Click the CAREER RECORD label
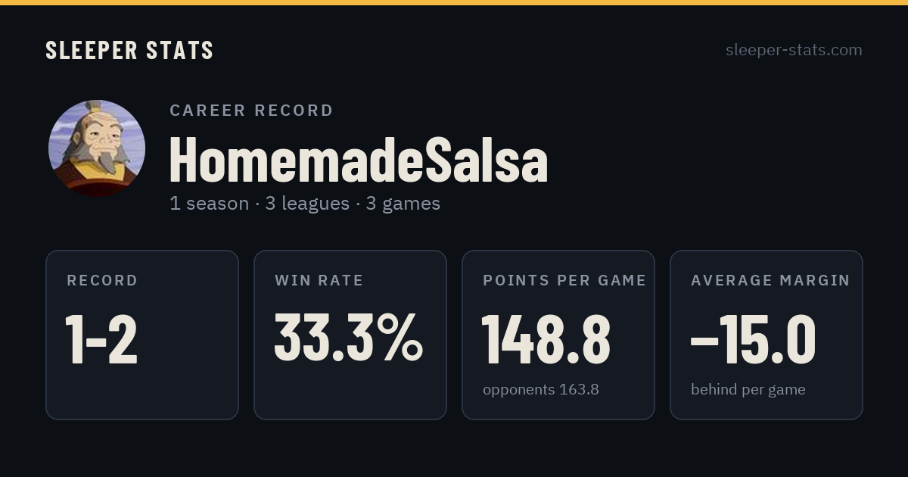The image size is (908, 477). (x=251, y=111)
